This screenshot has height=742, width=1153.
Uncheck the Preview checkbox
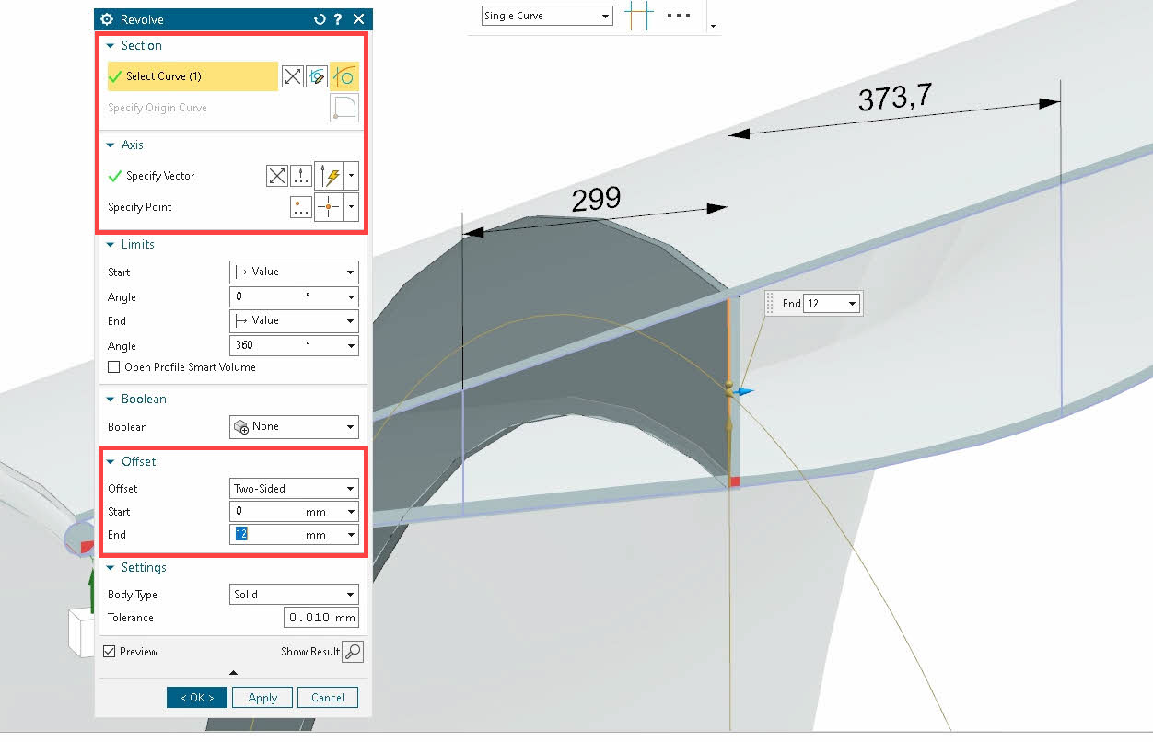tap(110, 652)
